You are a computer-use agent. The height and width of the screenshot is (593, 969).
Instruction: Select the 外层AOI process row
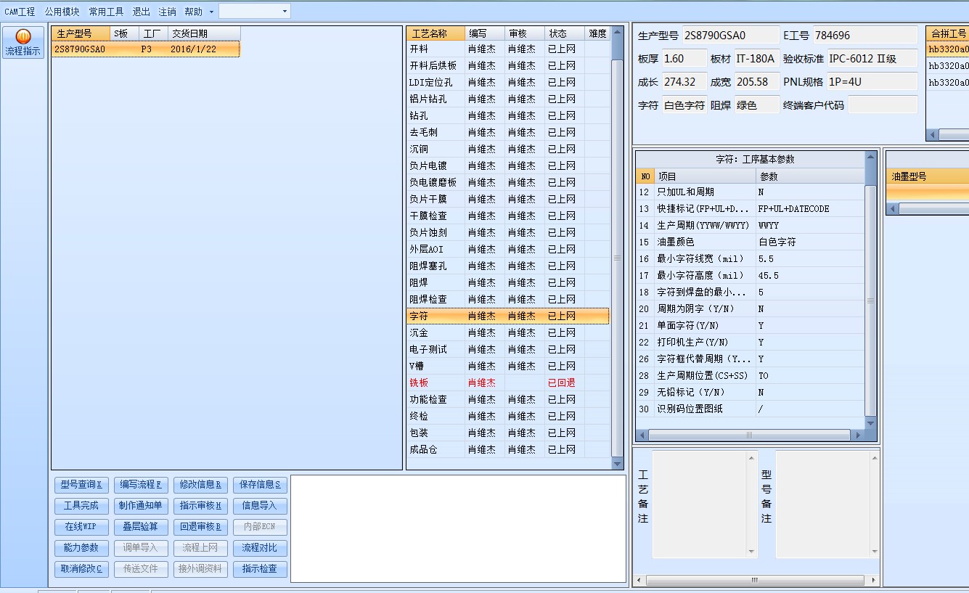508,249
